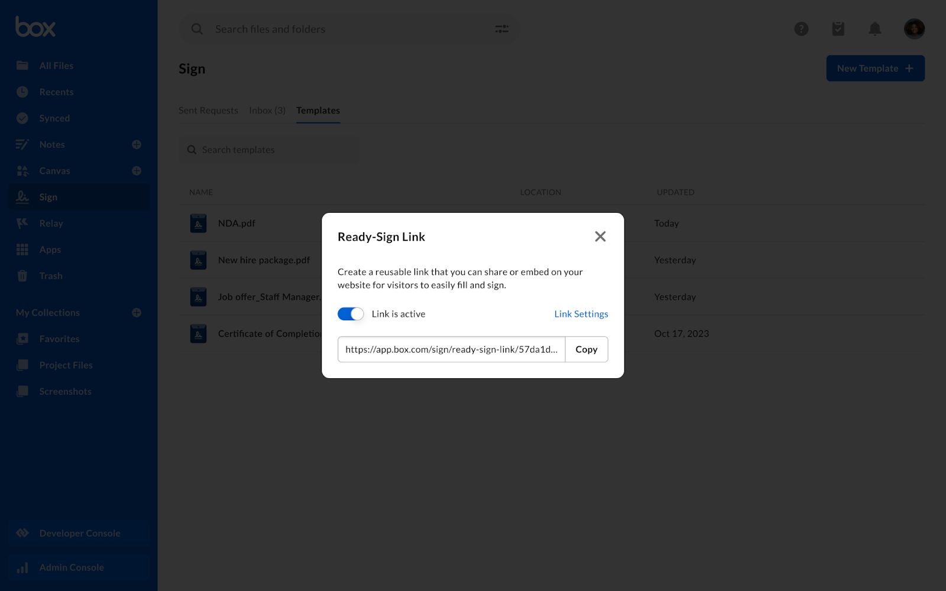Click Search files and folders field
Image resolution: width=946 pixels, height=591 pixels.
pyautogui.click(x=349, y=29)
